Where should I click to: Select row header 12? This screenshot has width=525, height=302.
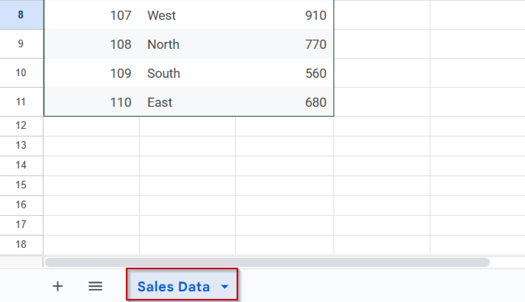tap(21, 126)
